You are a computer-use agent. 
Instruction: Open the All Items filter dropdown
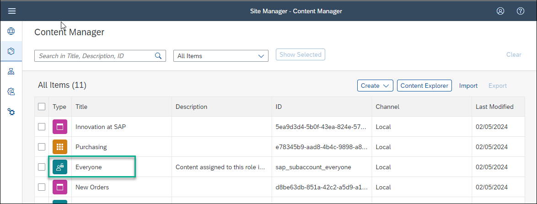pos(221,56)
